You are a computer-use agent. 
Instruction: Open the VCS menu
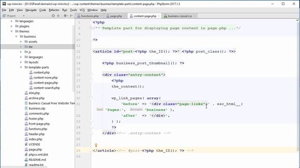click(82, 10)
